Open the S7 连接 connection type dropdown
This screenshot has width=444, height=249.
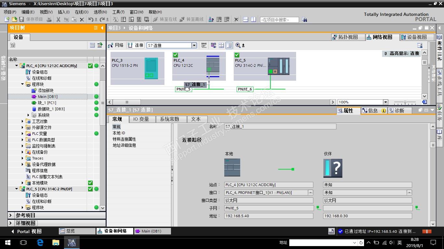pos(194,45)
